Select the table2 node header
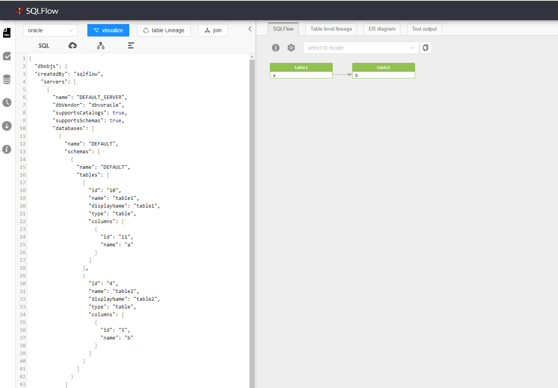Screen dimensions: 558x388 (x=384, y=68)
